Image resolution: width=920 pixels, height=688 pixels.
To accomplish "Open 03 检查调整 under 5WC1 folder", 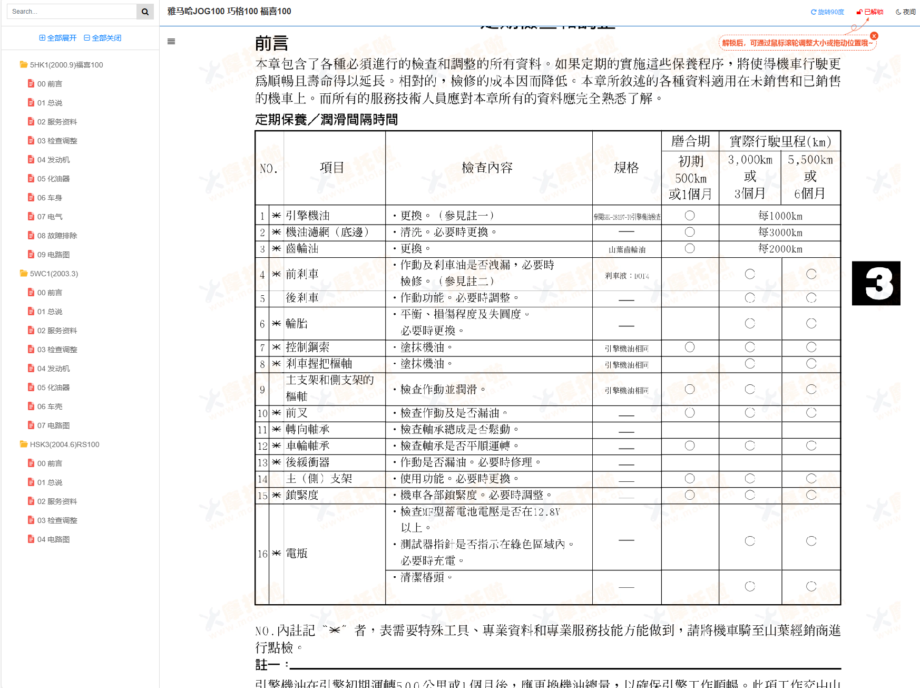I will (x=53, y=350).
